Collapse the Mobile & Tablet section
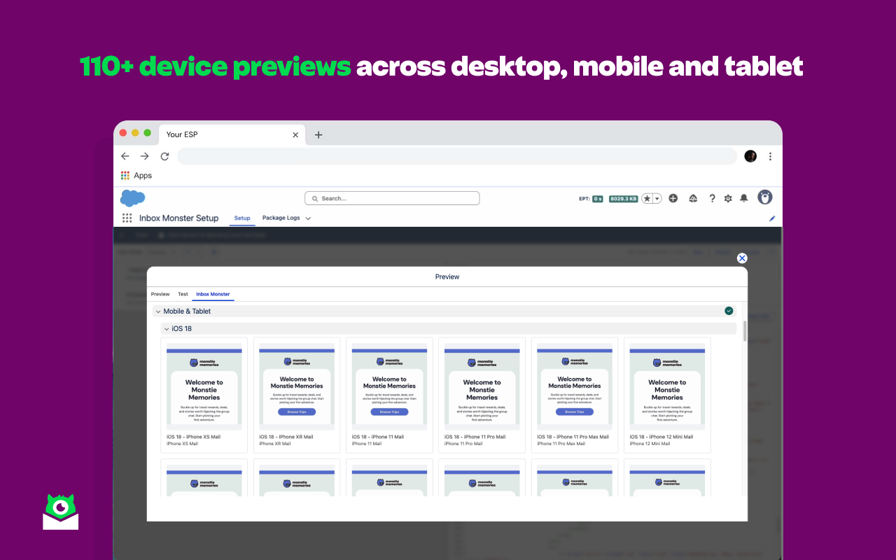Image resolution: width=896 pixels, height=560 pixels. 158,311
